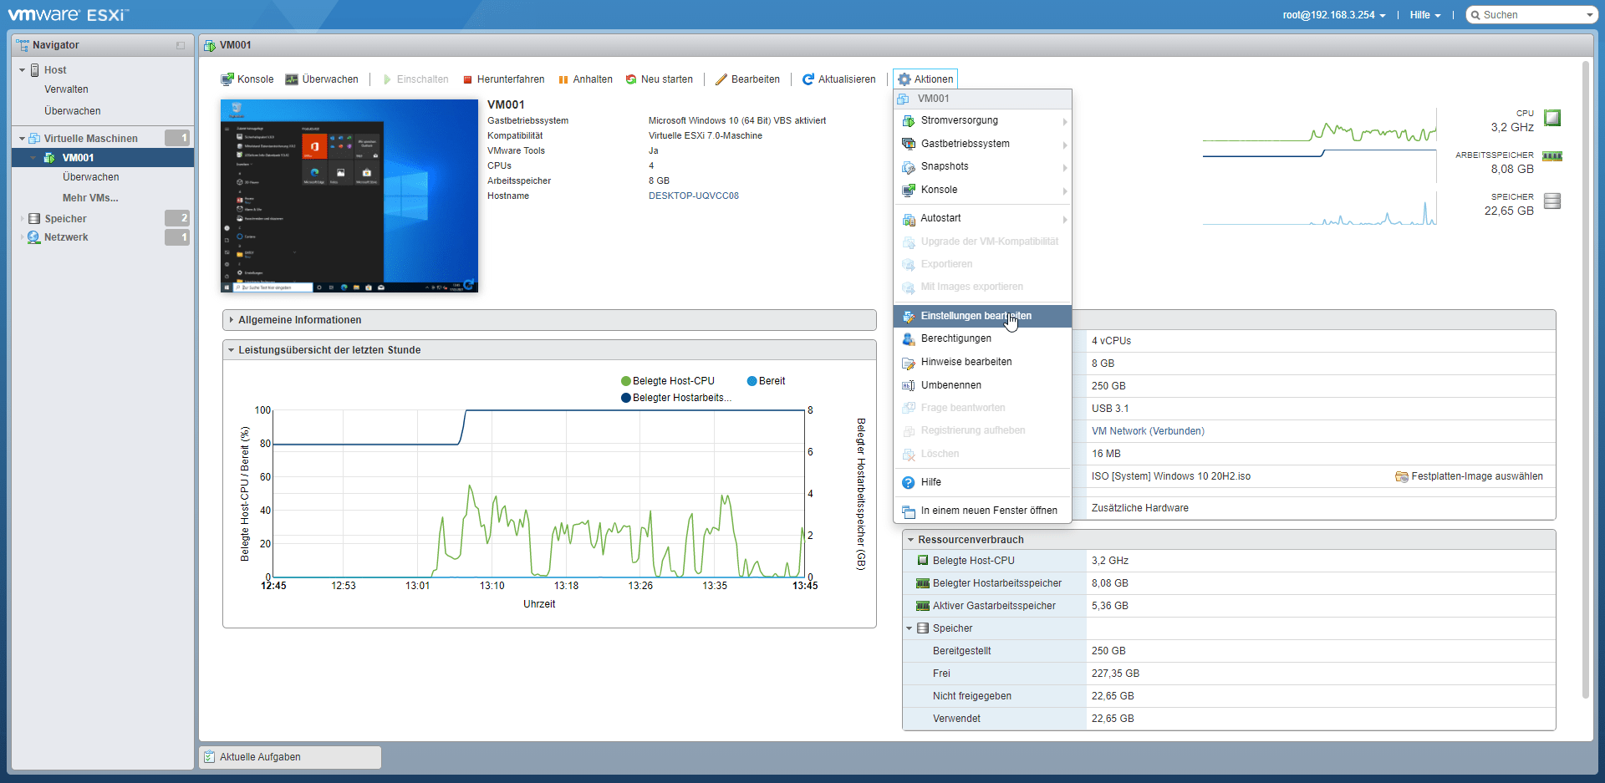Open the Konsole toolbar icon

[x=227, y=79]
